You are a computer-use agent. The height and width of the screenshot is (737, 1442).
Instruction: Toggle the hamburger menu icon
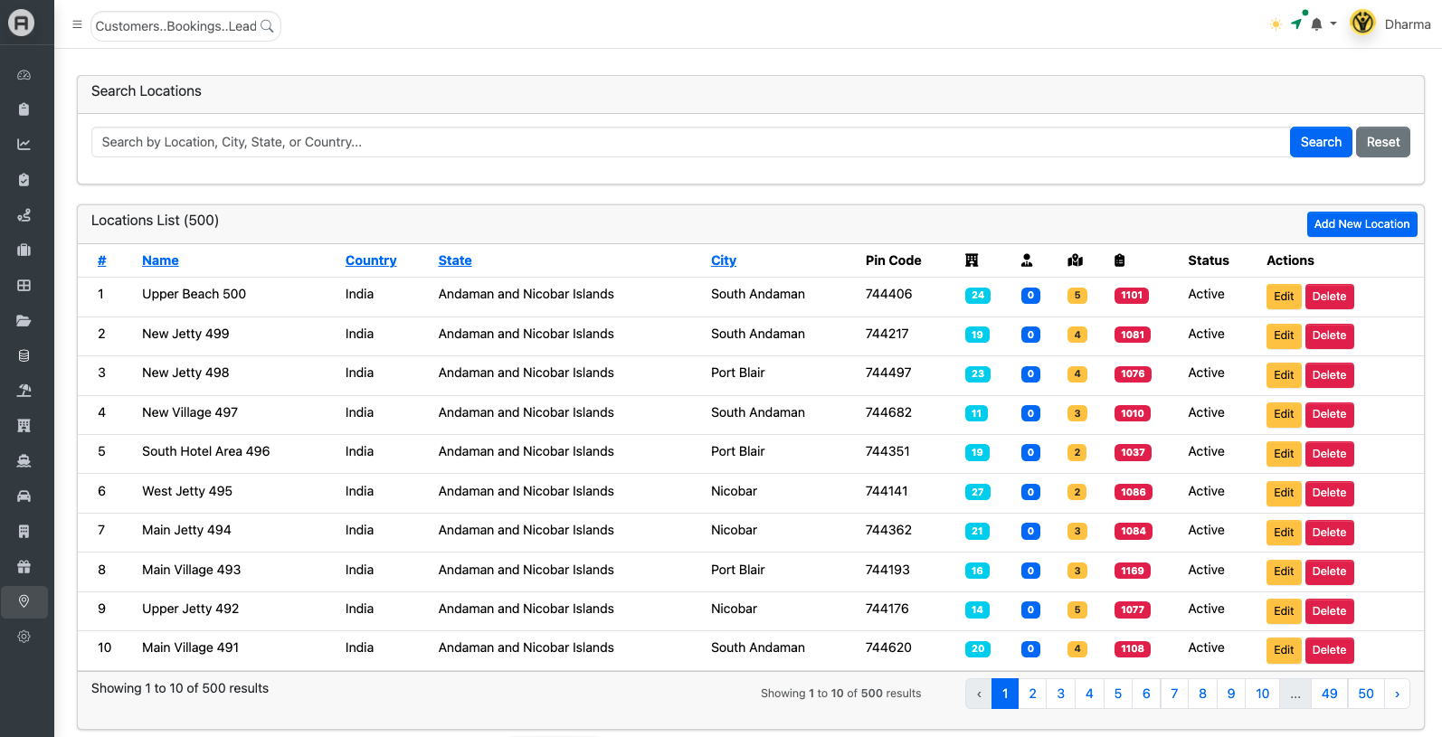point(77,25)
